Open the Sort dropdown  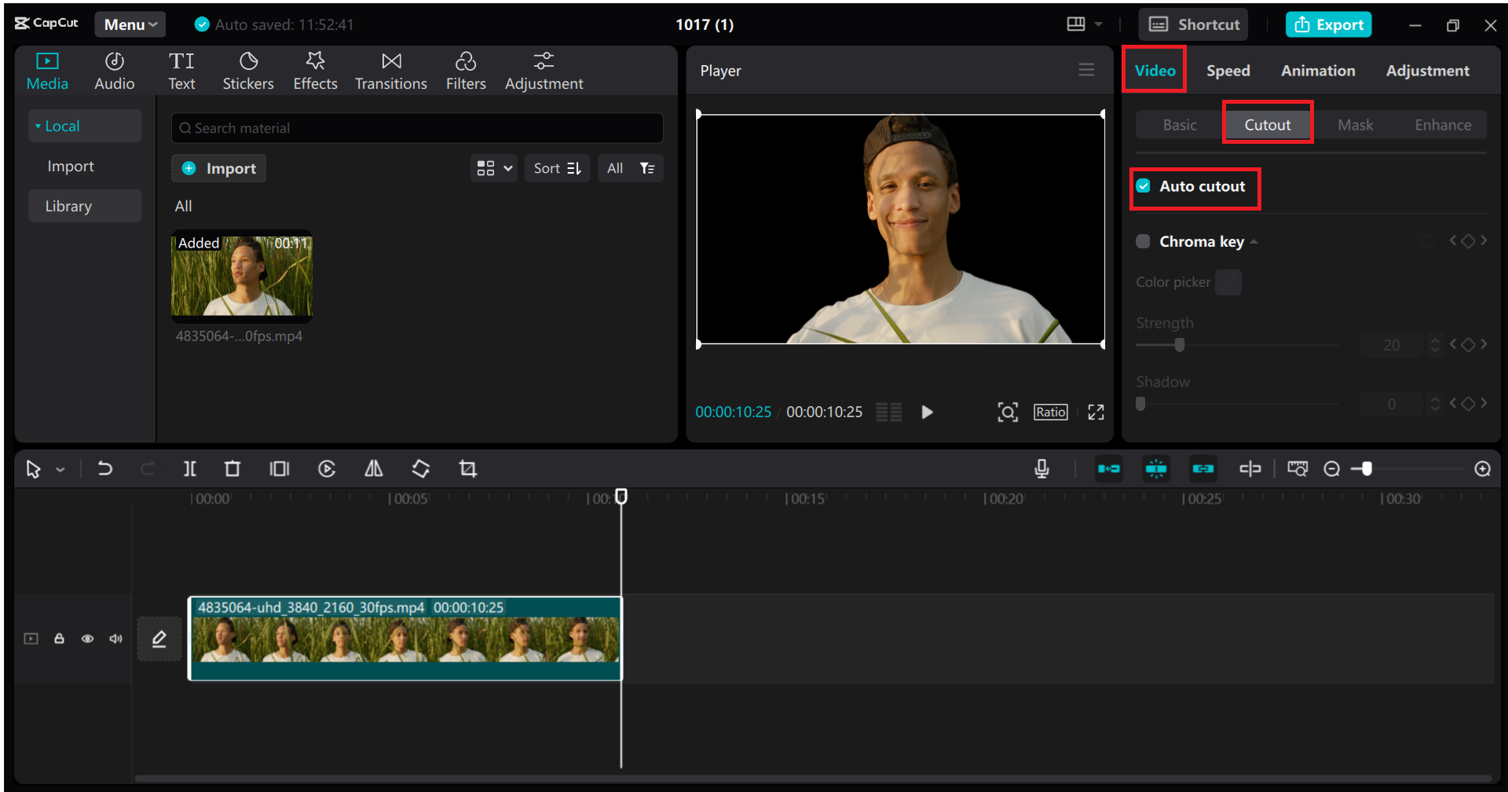click(557, 168)
